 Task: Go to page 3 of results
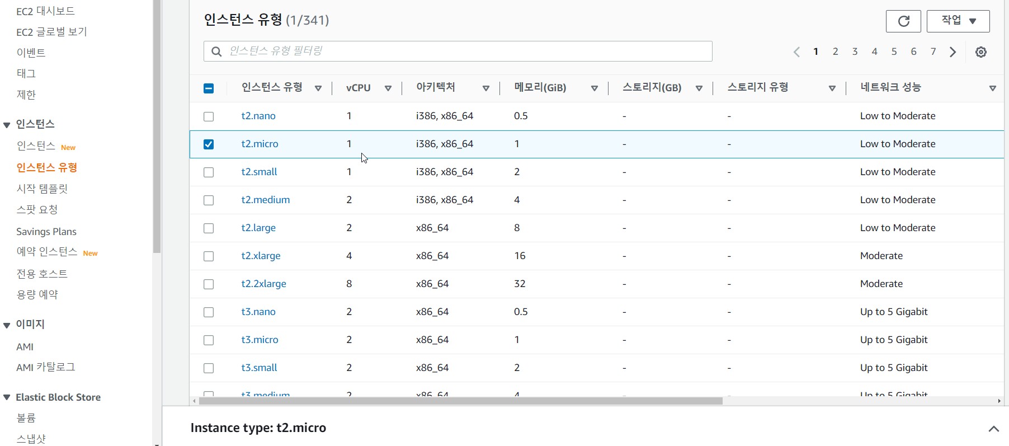click(x=855, y=51)
